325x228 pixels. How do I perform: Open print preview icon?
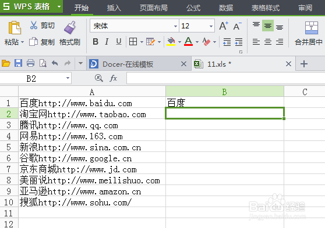pyautogui.click(x=43, y=63)
